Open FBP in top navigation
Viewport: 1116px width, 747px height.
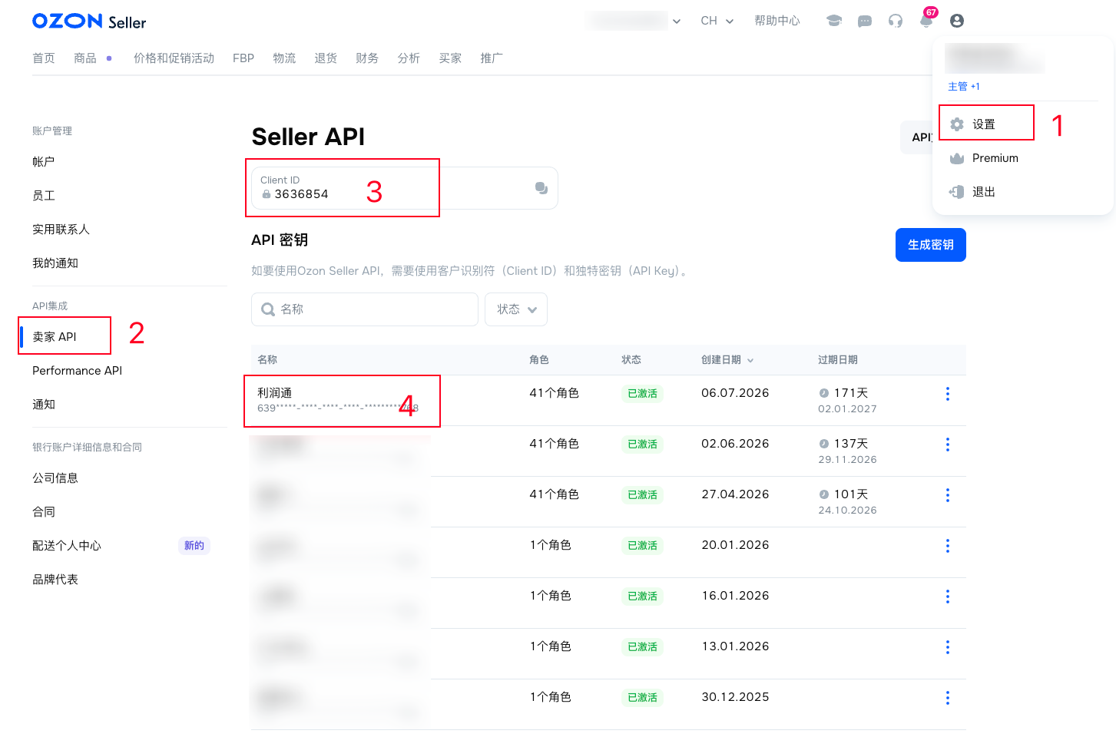coord(243,58)
